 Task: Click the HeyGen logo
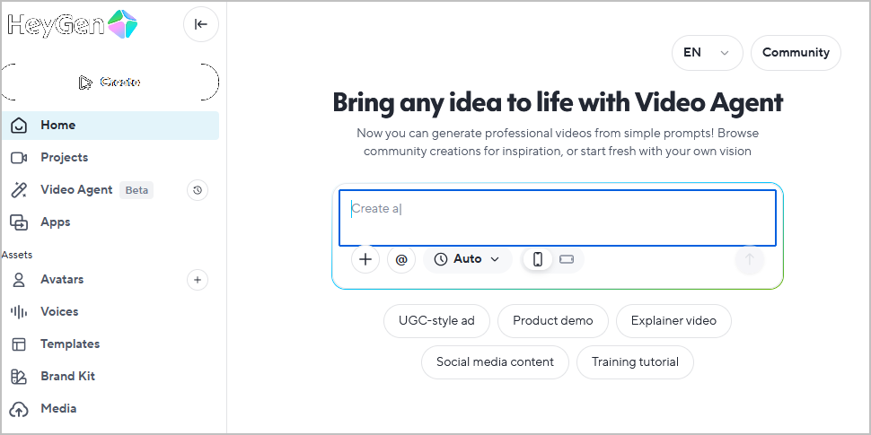pos(72,24)
